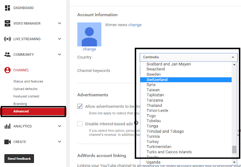Check Disable interest-based ads checkbox

[80, 124]
